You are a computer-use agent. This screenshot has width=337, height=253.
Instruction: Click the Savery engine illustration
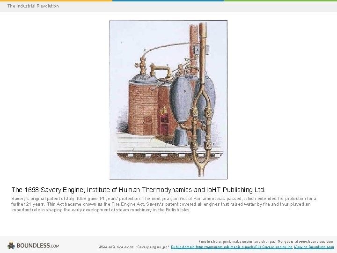pyautogui.click(x=168, y=100)
